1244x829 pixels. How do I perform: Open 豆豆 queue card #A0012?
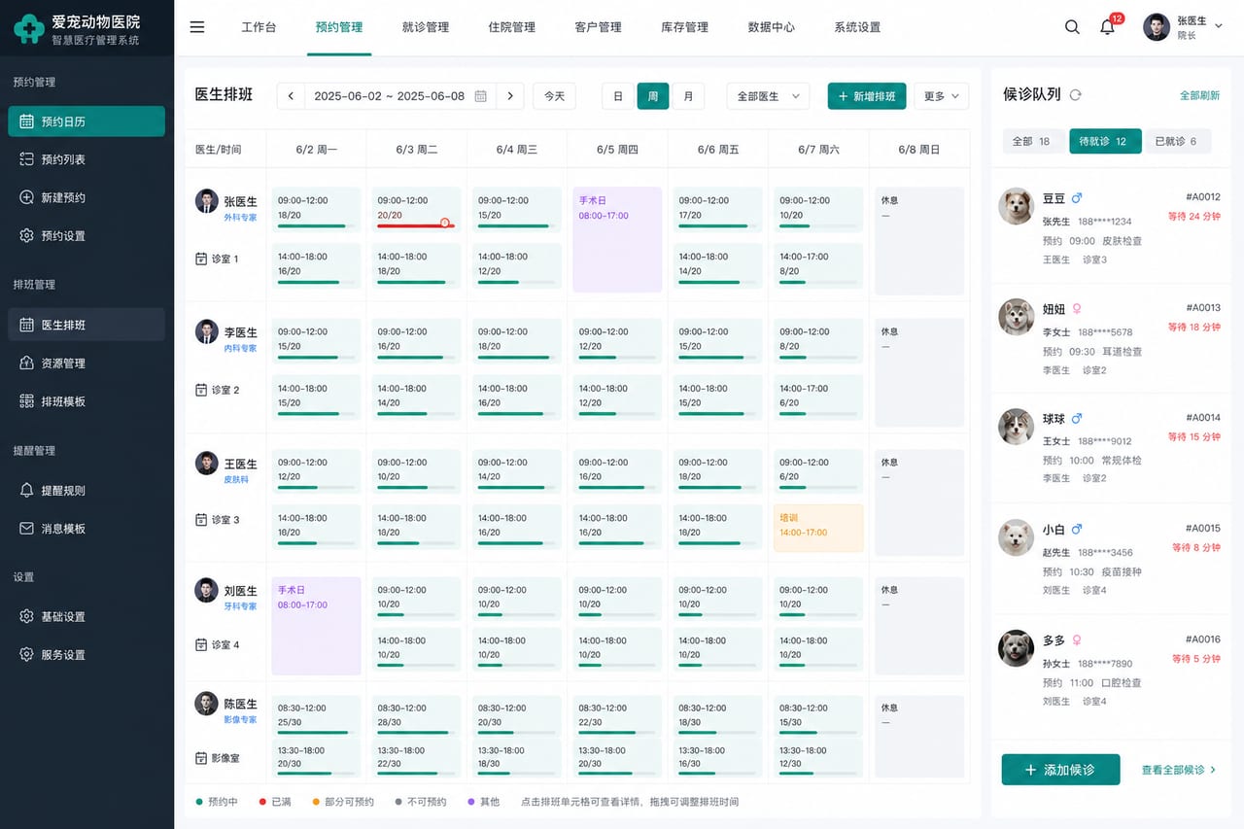coord(1110,227)
